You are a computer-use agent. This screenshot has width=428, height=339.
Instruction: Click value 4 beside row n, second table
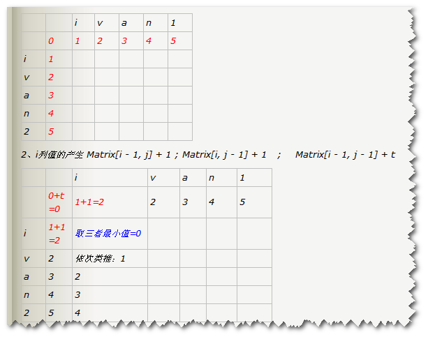[x=51, y=294]
